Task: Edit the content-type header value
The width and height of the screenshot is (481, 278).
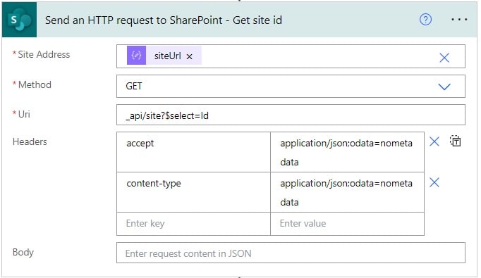Action: pos(347,192)
